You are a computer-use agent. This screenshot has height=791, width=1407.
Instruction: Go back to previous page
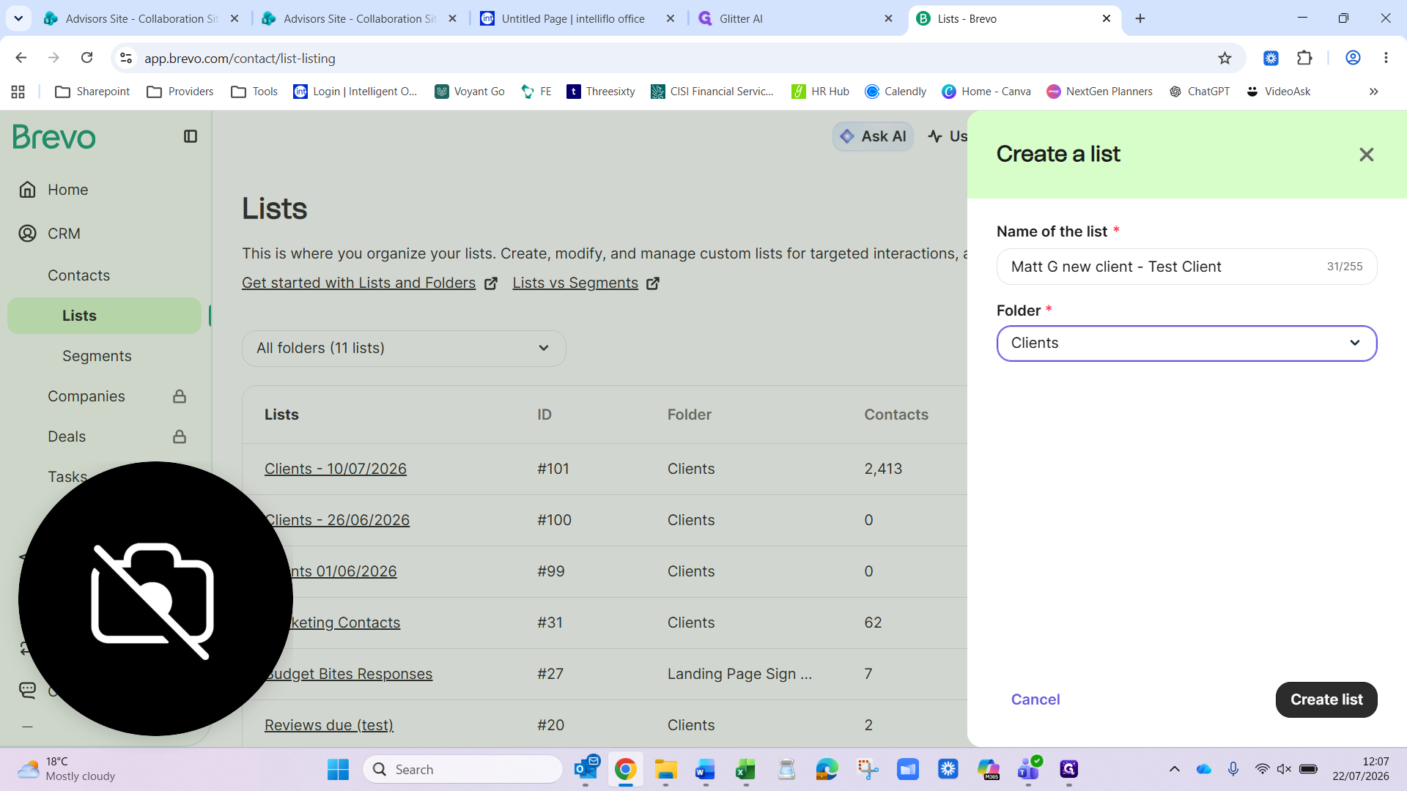tap(21, 58)
